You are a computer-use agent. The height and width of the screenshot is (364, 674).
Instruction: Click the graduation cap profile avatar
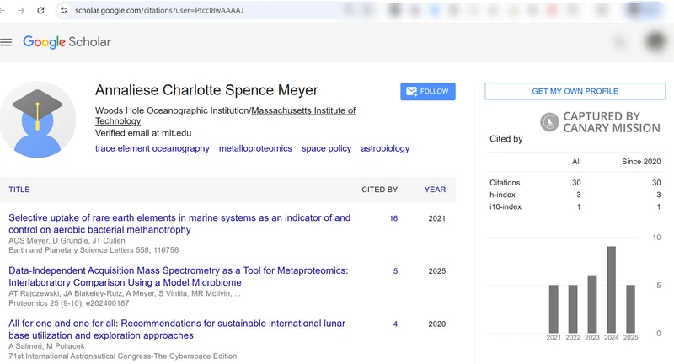click(x=38, y=120)
